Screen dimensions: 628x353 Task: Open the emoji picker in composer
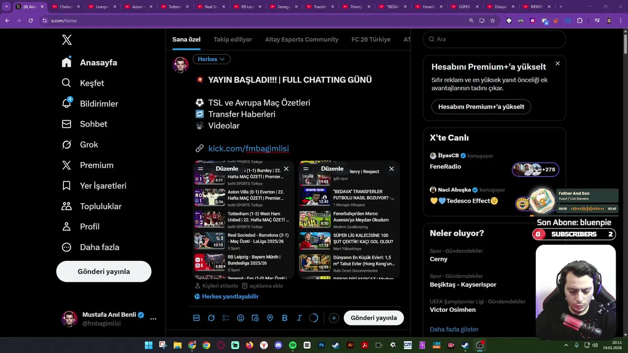tap(240, 318)
